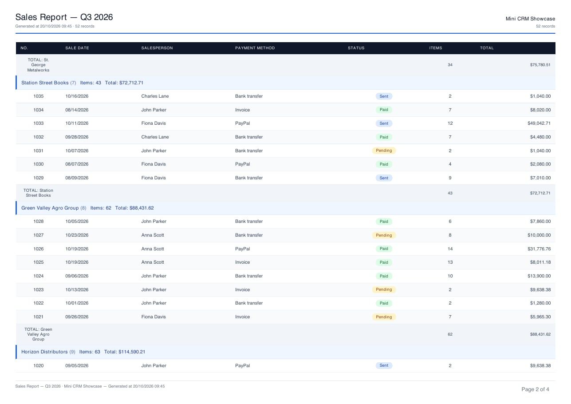
Task: Select the "SALESPERSON" column header
Action: [x=157, y=48]
